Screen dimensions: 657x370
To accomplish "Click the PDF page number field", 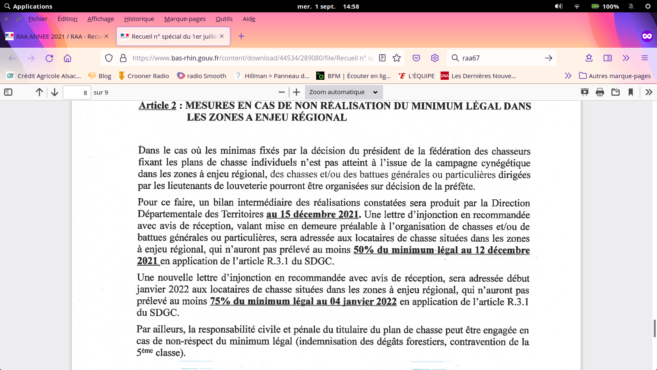I will [77, 92].
